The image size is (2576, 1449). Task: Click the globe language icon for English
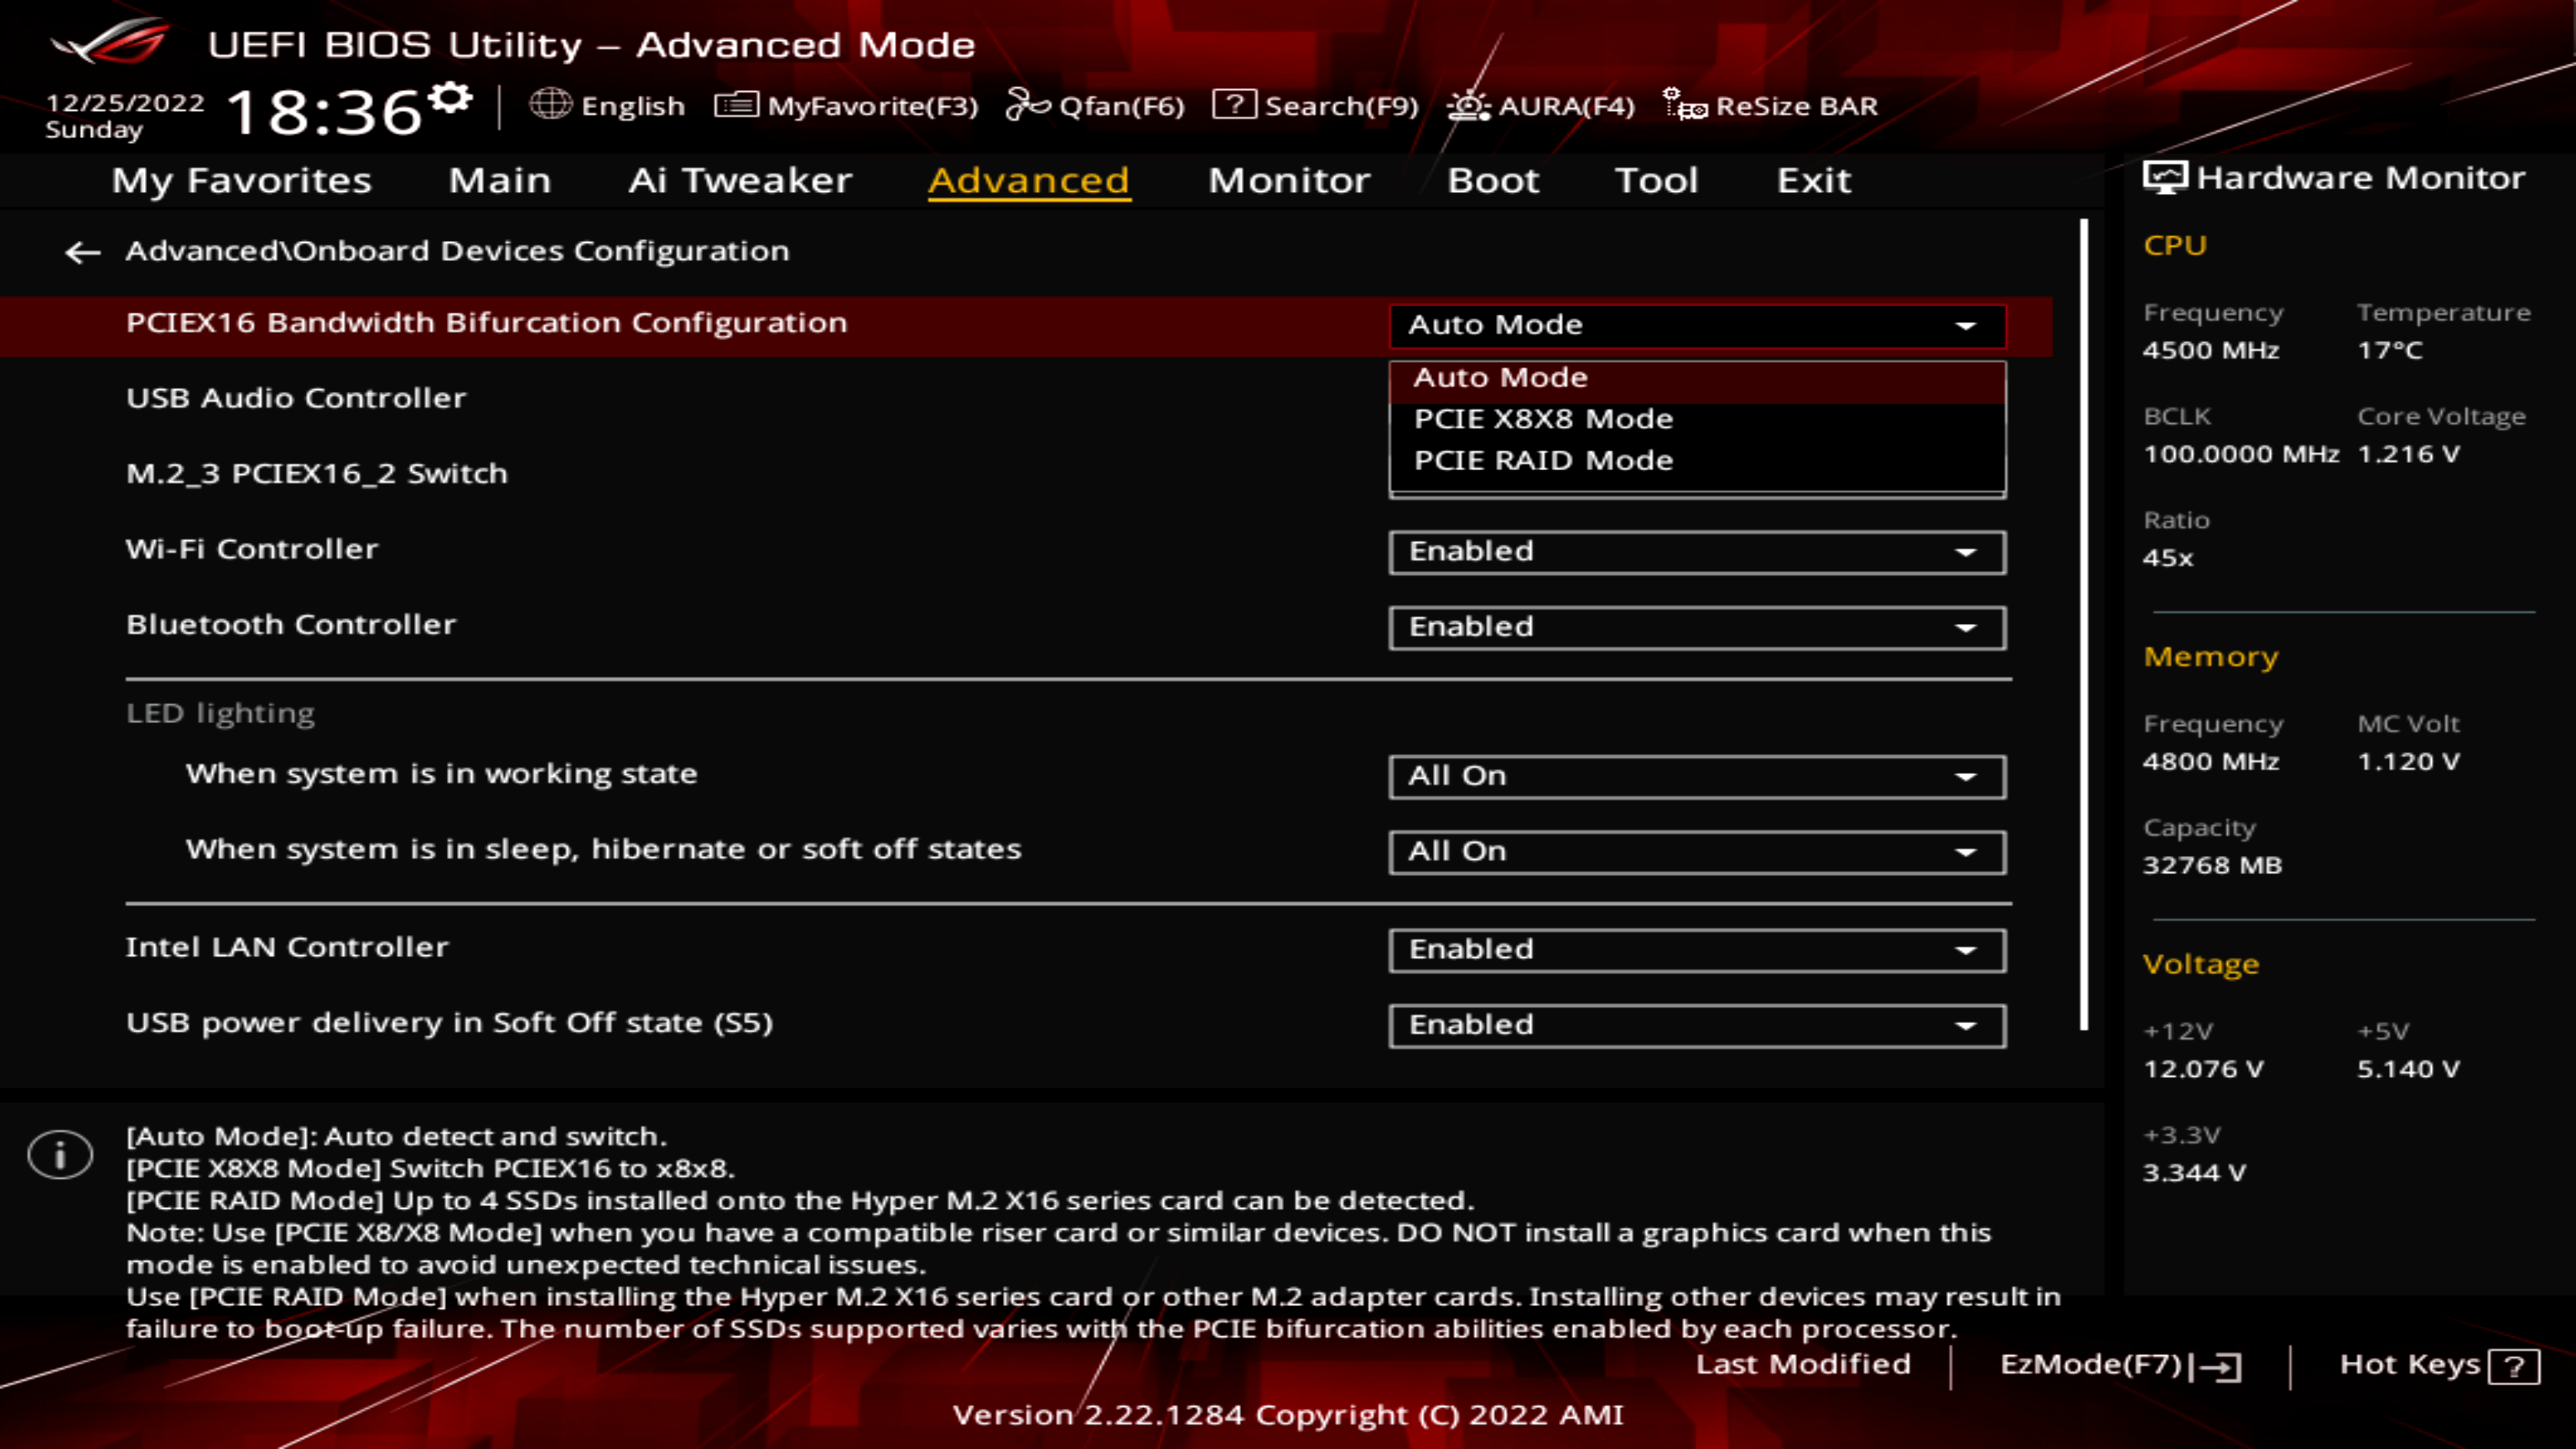coord(550,104)
